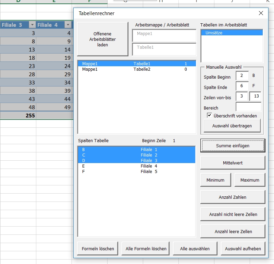Click into the Spalte Beginn field
Viewport: 274px width, 264px height.
242,76
